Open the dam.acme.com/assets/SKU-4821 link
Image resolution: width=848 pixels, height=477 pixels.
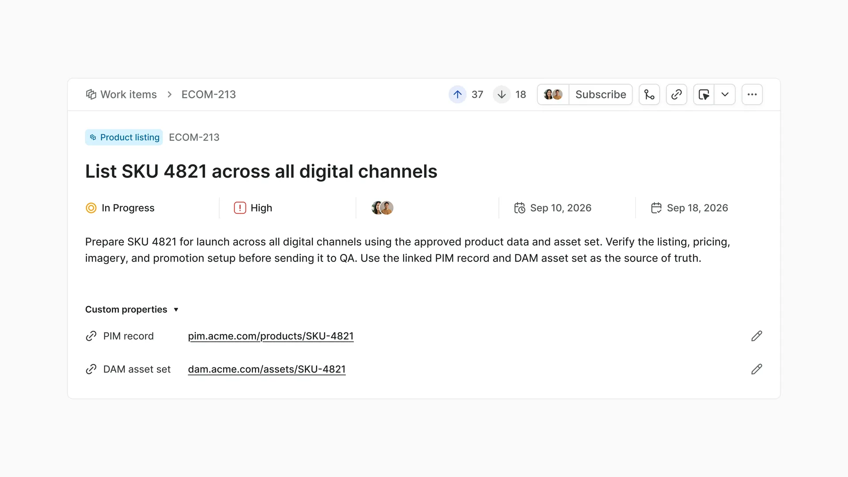[267, 369]
